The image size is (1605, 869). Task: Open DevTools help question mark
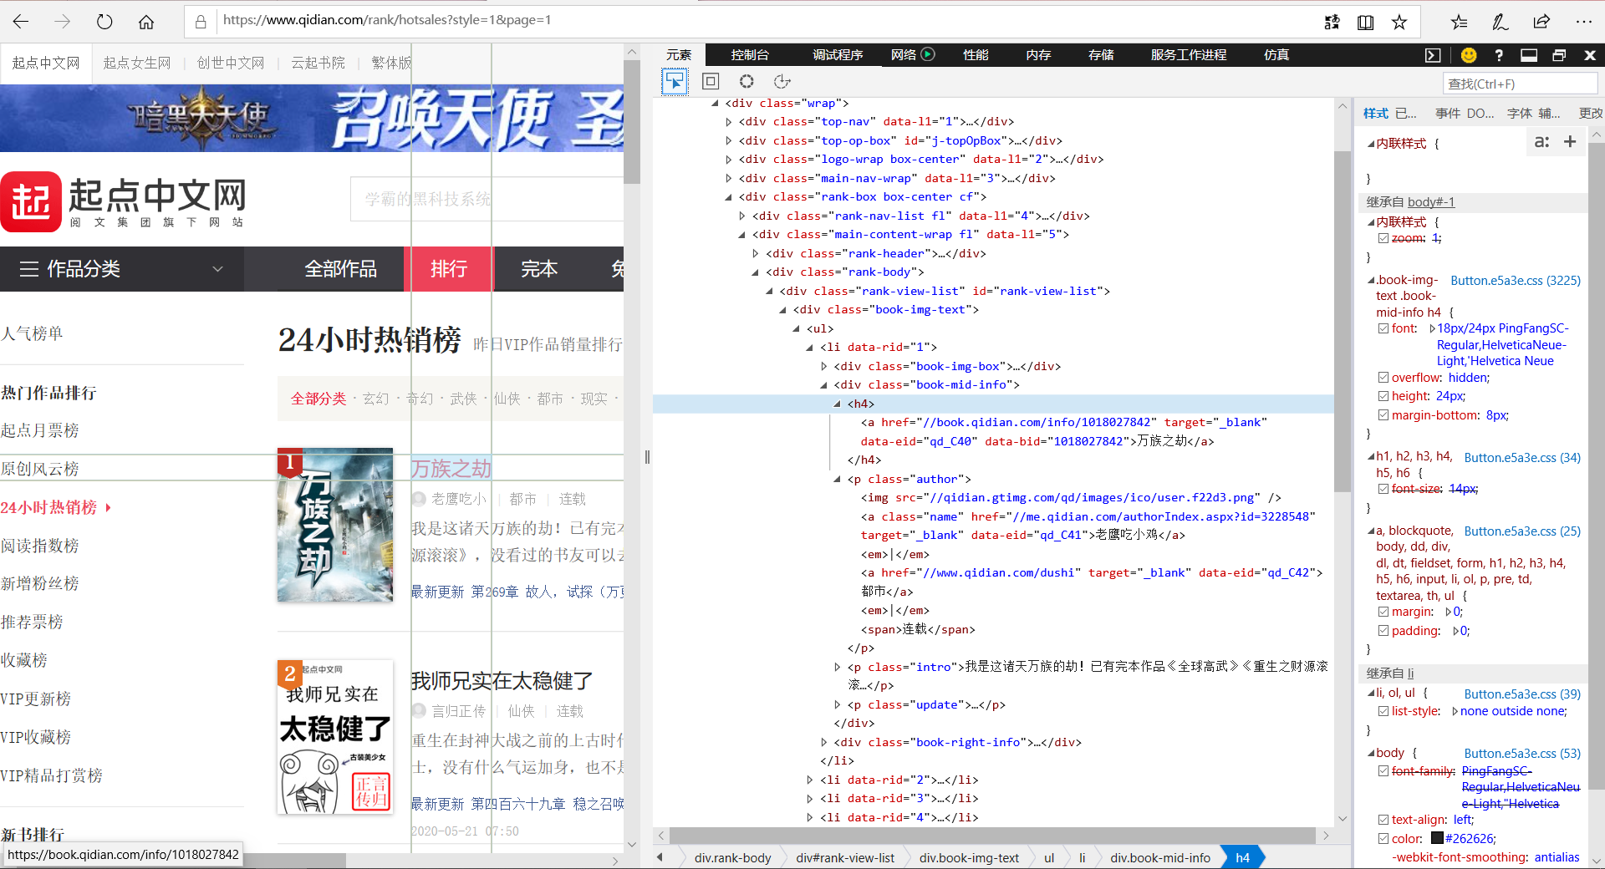point(1499,55)
